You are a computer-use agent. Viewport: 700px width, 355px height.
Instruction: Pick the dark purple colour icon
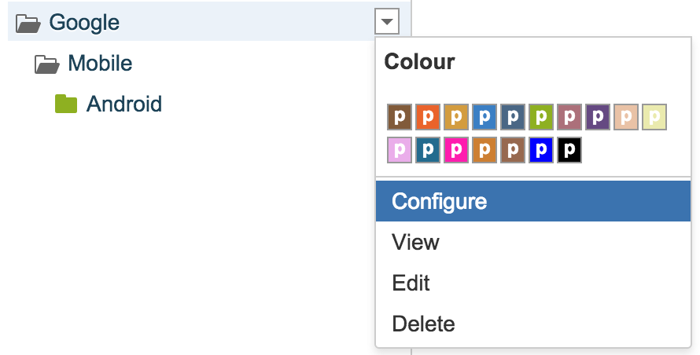(598, 117)
